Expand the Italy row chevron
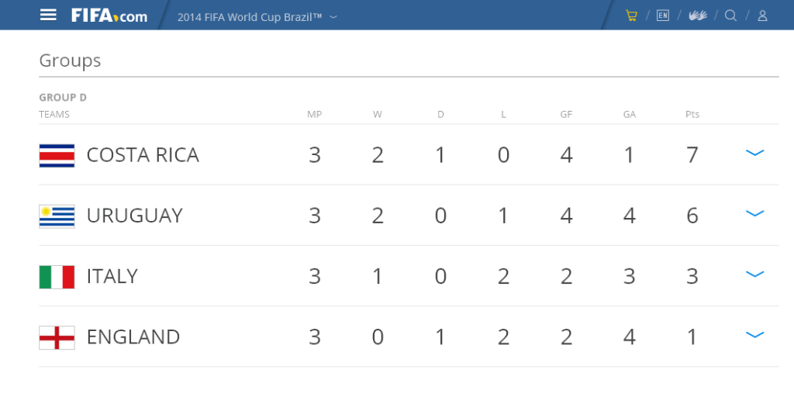794x397 pixels. click(754, 274)
